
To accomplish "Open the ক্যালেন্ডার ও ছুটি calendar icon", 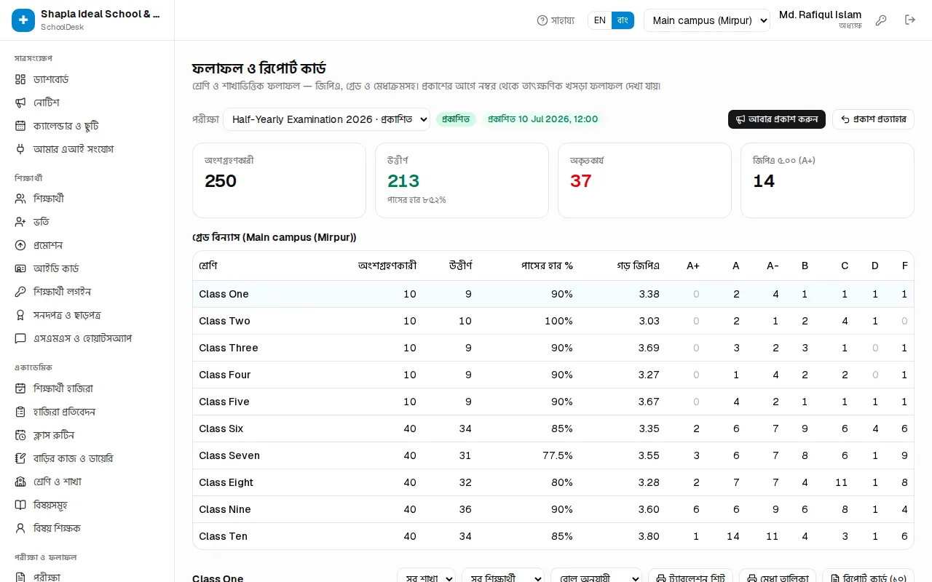I will pos(20,126).
